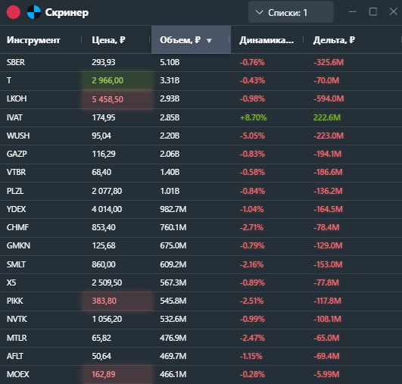This screenshot has height=384, width=402.
Task: Click the delta value -325.6M
Action: pos(329,62)
